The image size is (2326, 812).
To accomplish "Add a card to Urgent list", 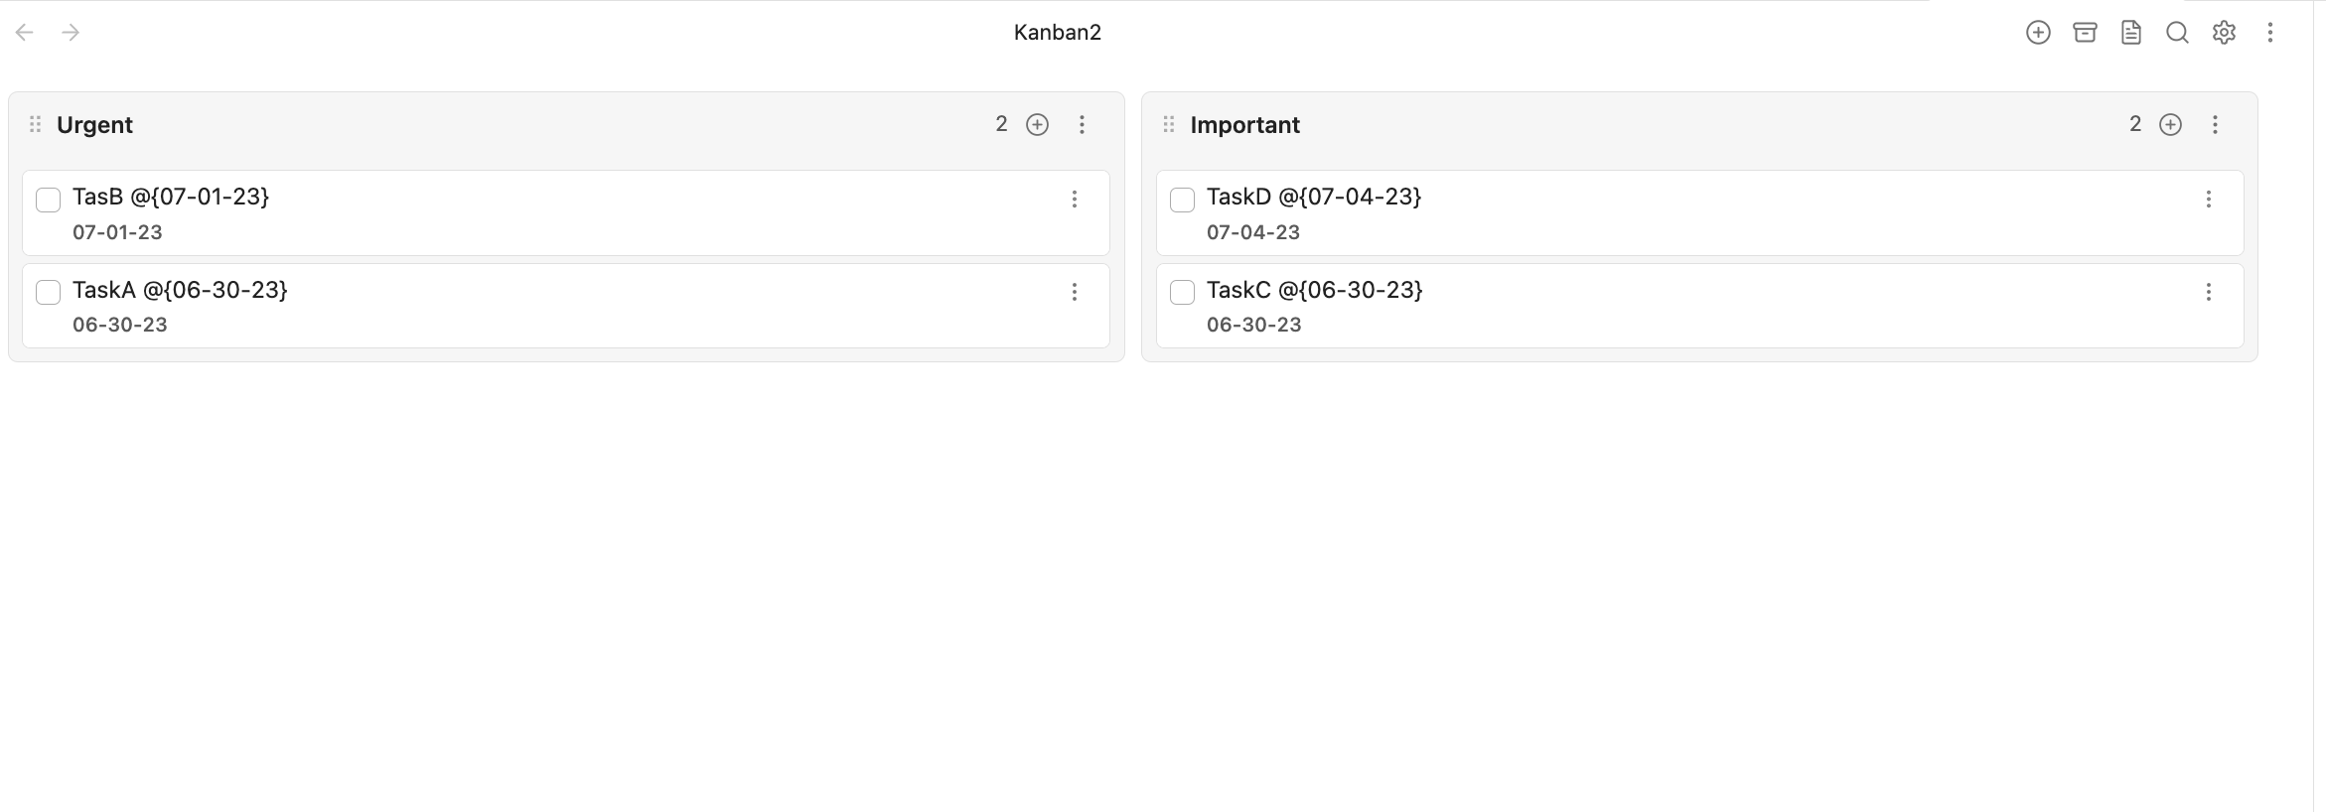I will coord(1037,124).
